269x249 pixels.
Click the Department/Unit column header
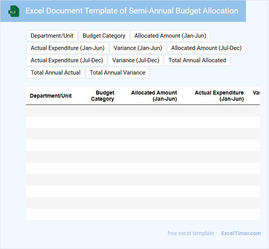click(51, 96)
